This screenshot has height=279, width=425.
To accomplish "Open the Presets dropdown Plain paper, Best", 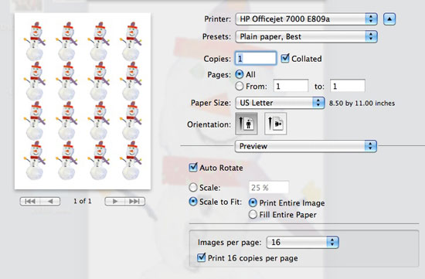I will pos(306,36).
